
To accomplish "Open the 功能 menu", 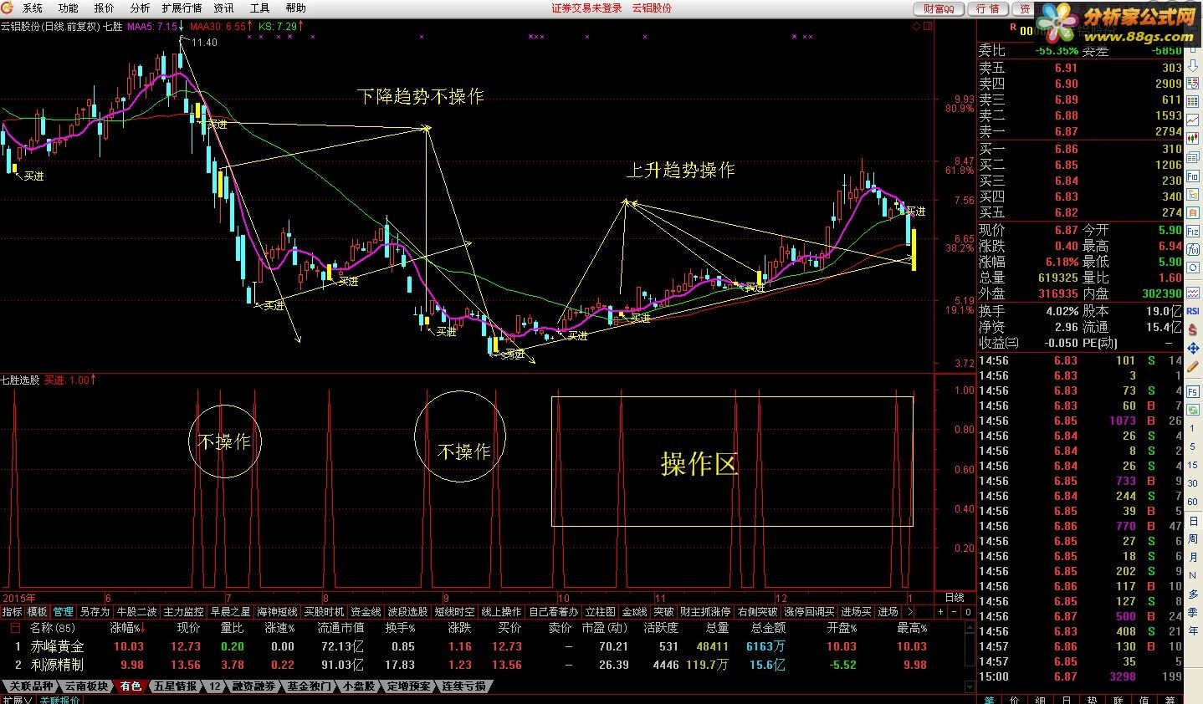I will pyautogui.click(x=68, y=8).
